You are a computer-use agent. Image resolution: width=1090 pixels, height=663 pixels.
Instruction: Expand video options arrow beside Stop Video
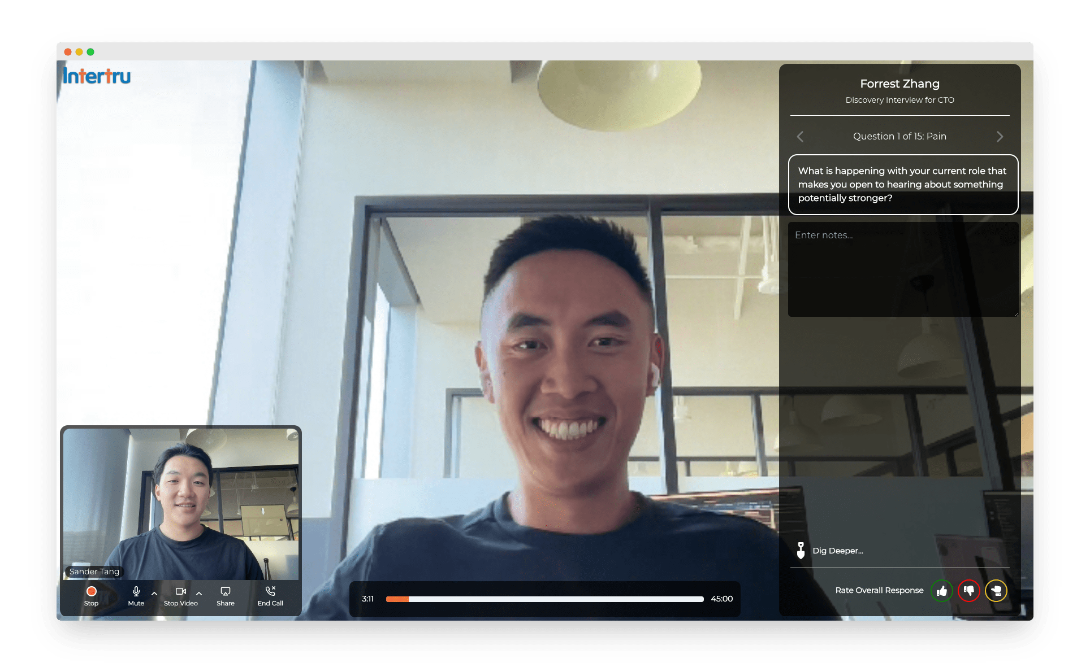(x=199, y=594)
